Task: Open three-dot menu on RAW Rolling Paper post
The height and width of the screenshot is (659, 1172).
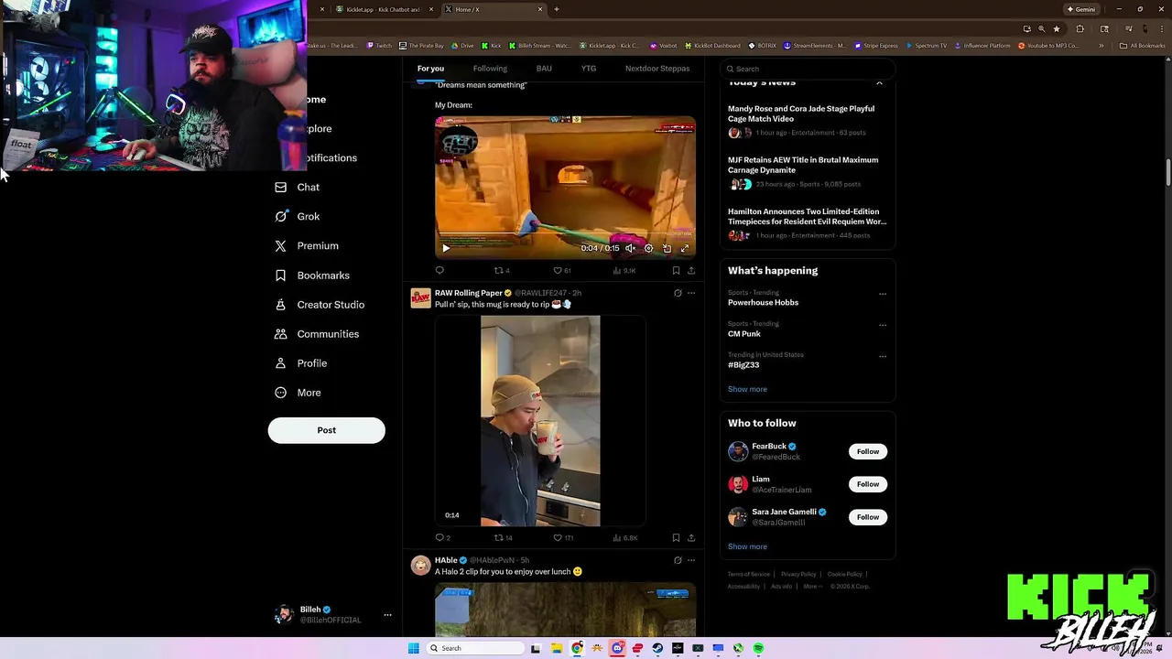Action: [x=691, y=293]
